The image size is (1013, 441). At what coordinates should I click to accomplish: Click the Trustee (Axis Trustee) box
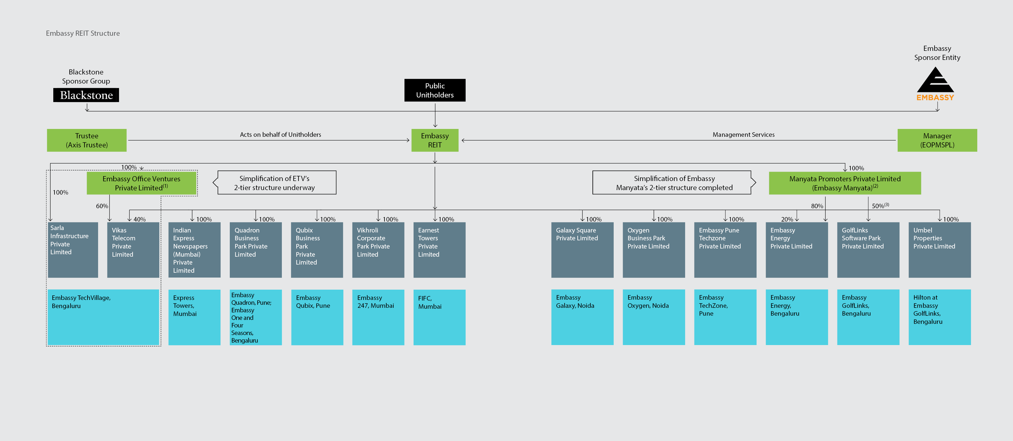pos(87,140)
